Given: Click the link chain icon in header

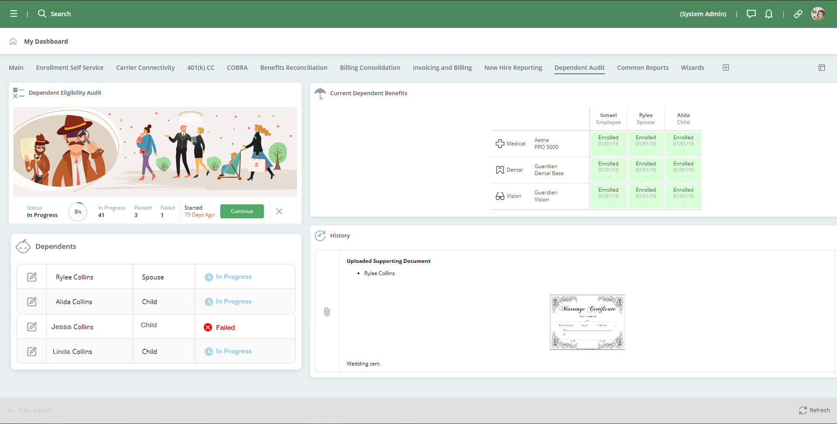Looking at the screenshot, I should [798, 14].
